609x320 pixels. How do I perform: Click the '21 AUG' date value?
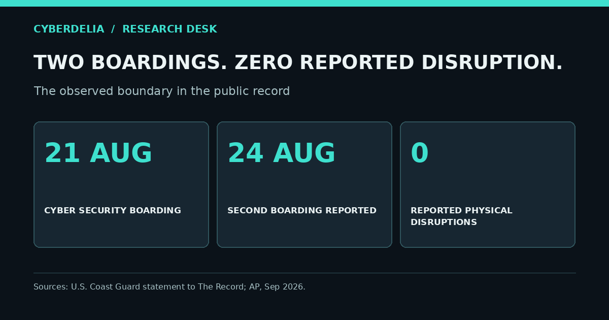(98, 154)
